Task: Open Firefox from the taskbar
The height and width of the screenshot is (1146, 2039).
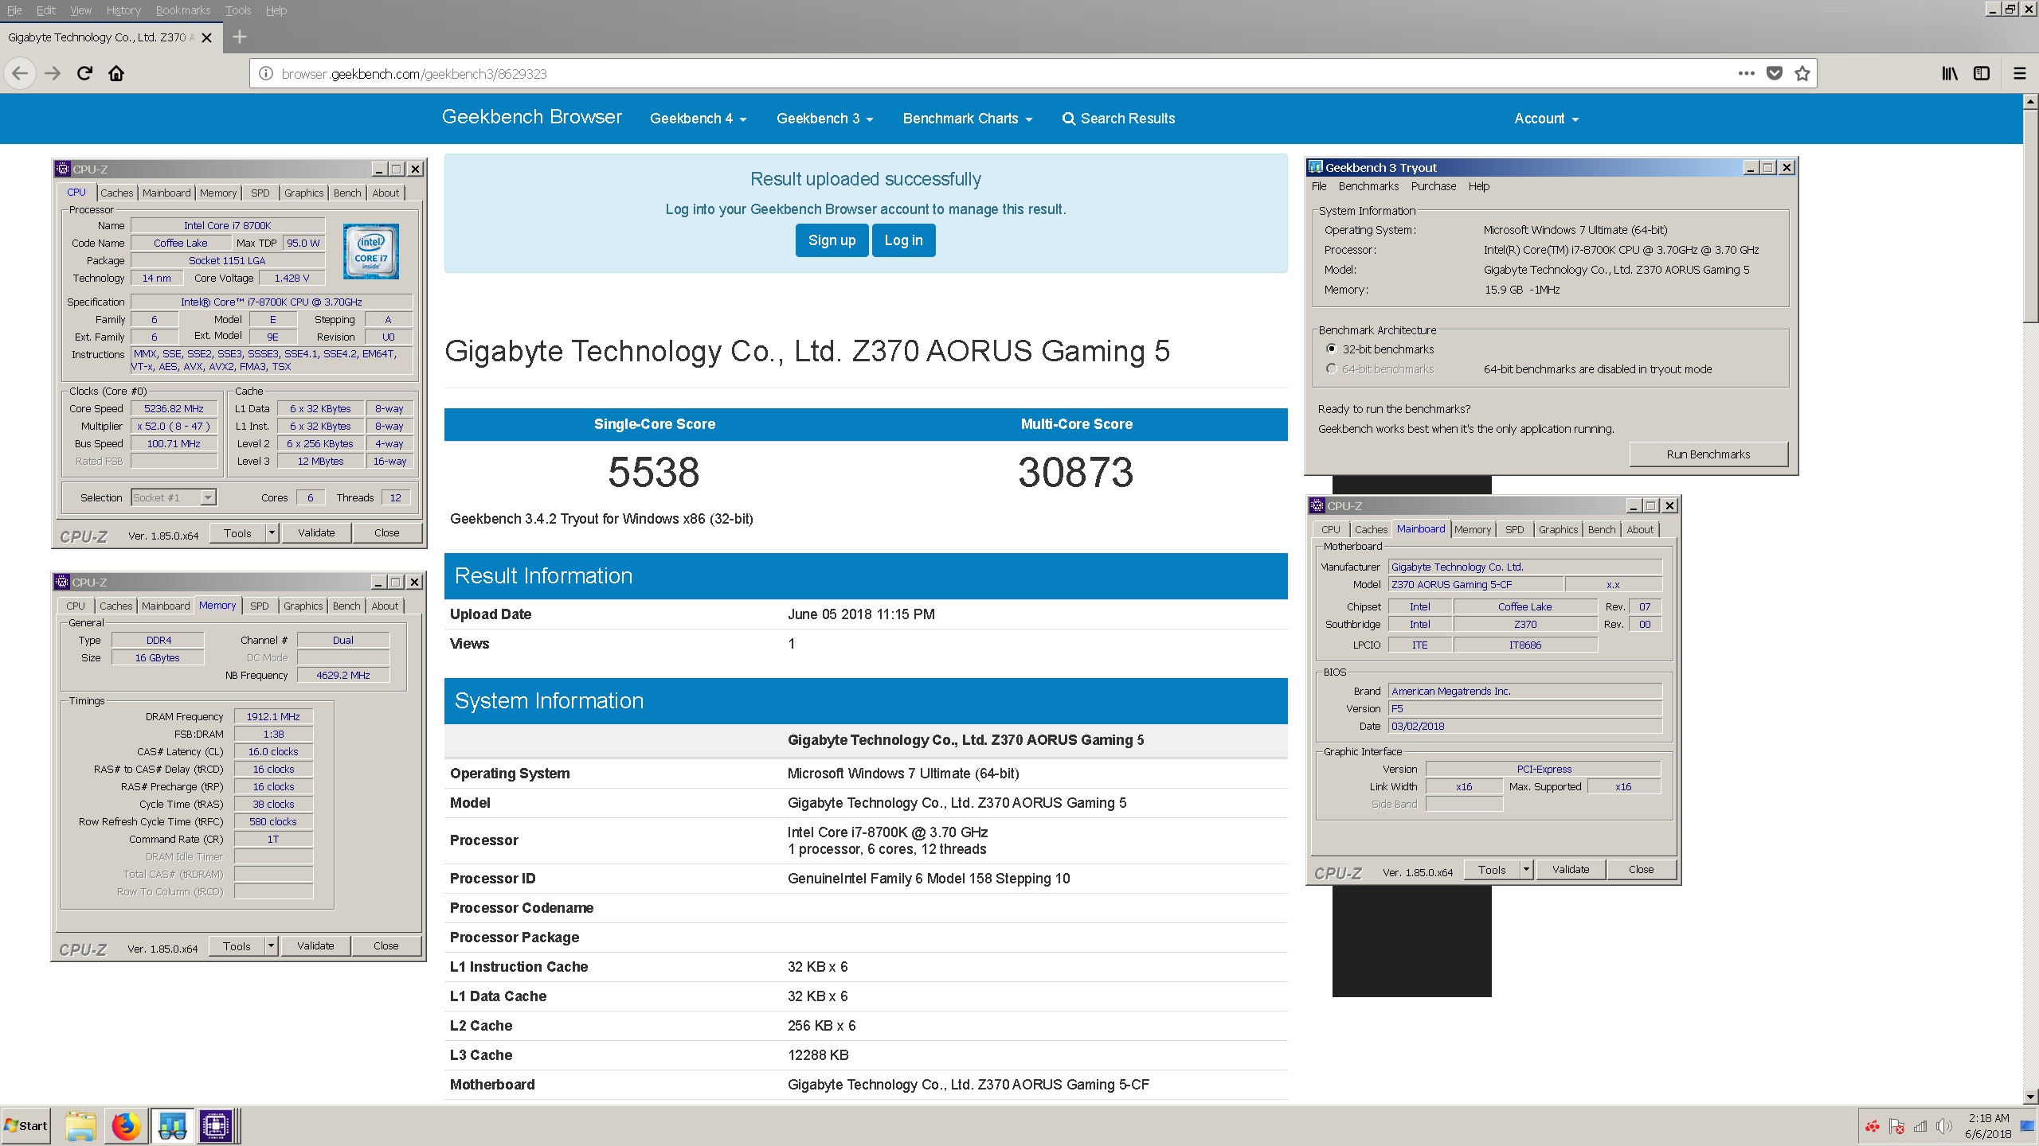Action: pyautogui.click(x=126, y=1126)
